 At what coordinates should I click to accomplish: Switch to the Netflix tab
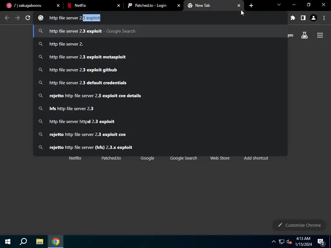[x=93, y=5]
